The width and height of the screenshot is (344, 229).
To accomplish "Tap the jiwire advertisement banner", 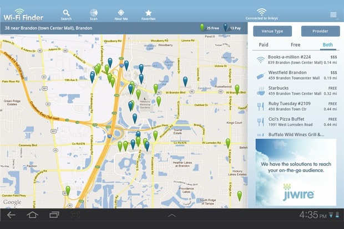I will (296, 171).
